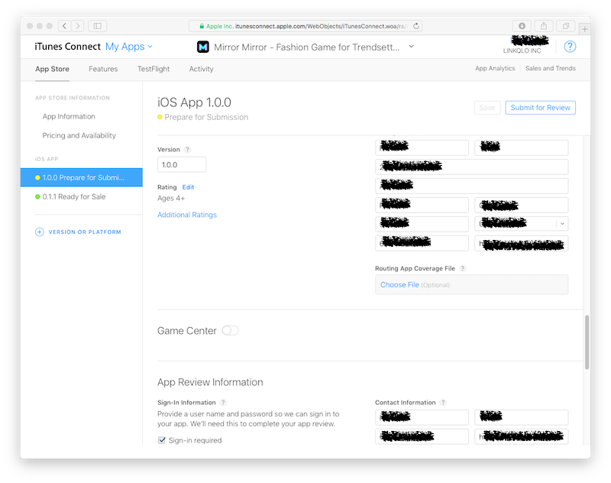Click the page vertical scrollbar thumb
611x483 pixels.
pyautogui.click(x=587, y=342)
